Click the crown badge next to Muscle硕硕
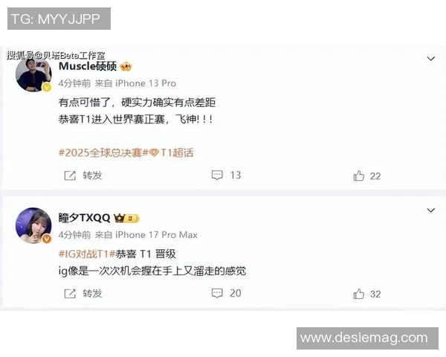Image resolution: width=446 pixels, height=357 pixels. click(x=126, y=67)
